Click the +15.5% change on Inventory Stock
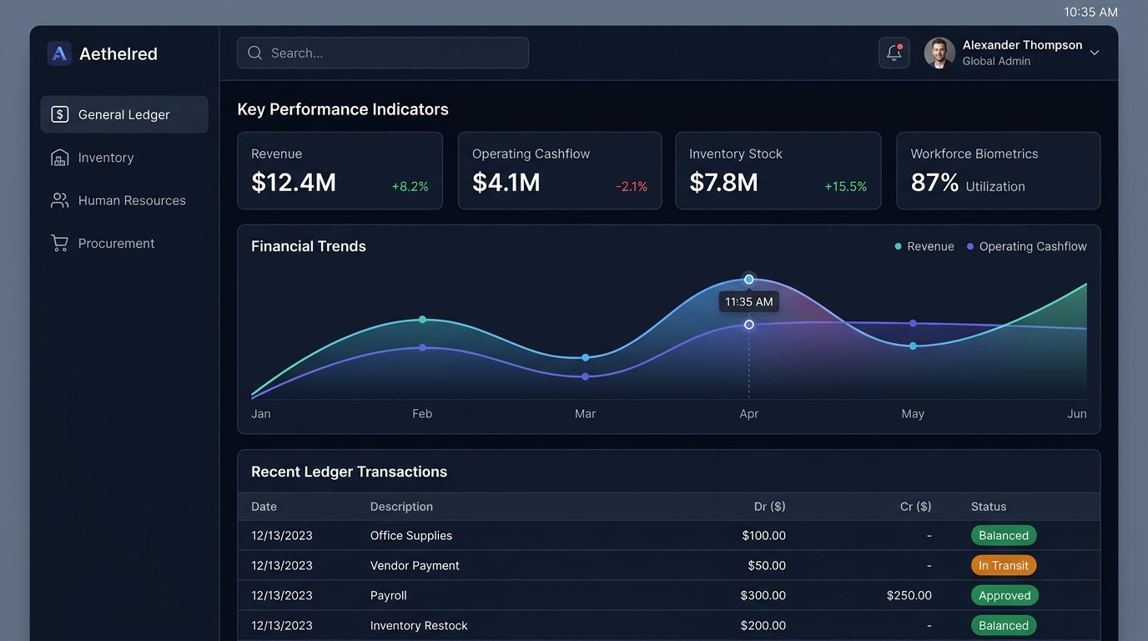 pyautogui.click(x=846, y=187)
